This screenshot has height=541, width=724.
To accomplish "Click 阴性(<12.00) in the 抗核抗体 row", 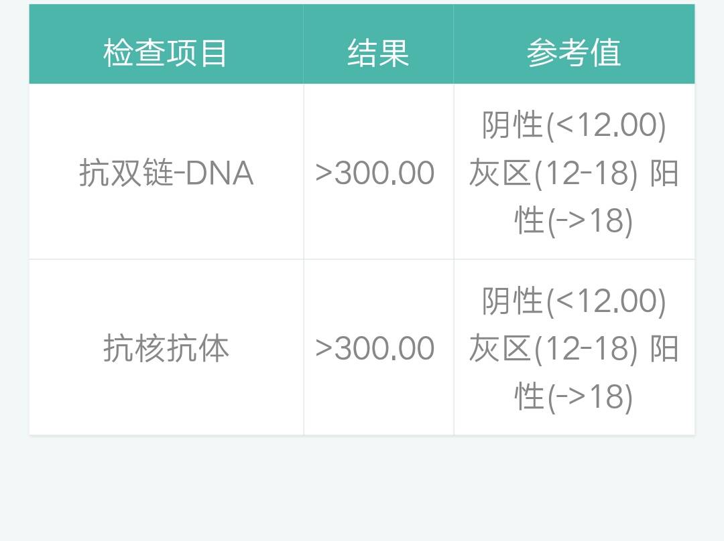I will point(574,301).
